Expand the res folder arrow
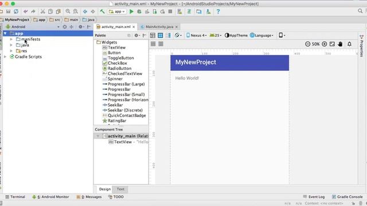Screen dimensions: 367x206 click(11, 51)
